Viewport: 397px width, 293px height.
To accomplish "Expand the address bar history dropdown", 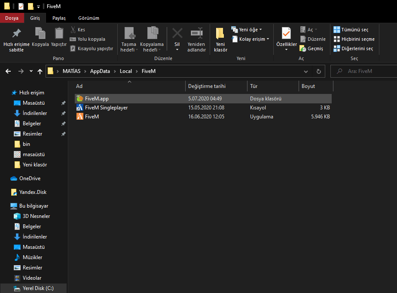I will [x=306, y=72].
